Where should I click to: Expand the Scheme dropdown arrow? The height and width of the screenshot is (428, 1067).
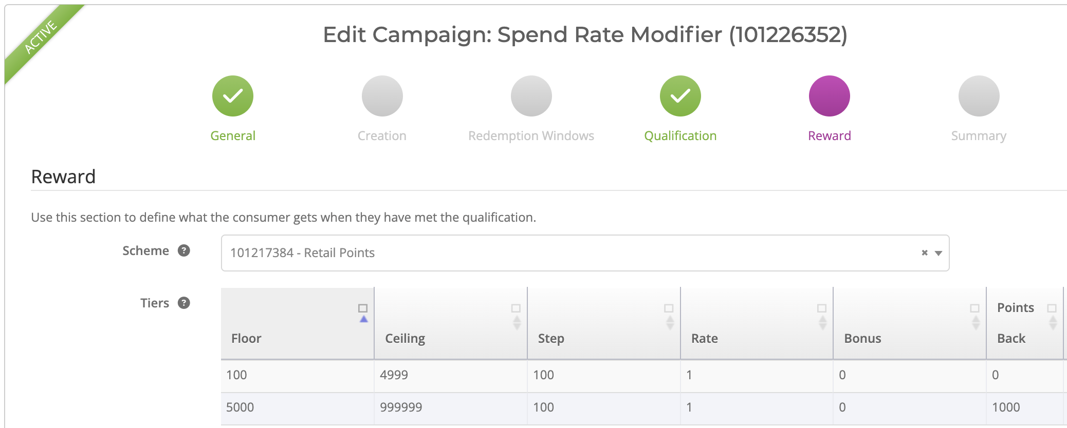pos(939,253)
